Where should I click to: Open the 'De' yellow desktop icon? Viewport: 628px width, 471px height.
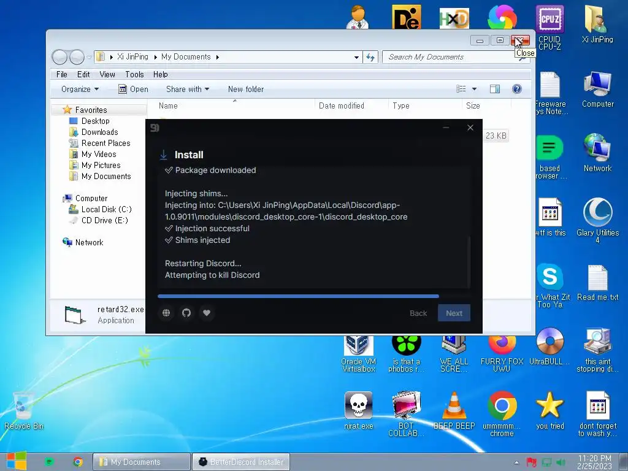tap(407, 17)
